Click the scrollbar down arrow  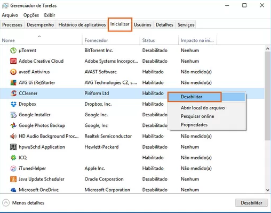pyautogui.click(x=268, y=190)
